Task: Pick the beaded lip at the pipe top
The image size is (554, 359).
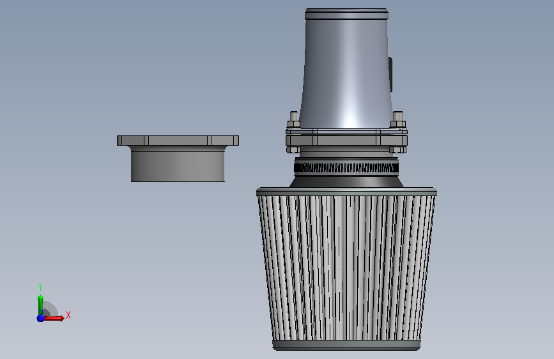Action: tap(346, 14)
